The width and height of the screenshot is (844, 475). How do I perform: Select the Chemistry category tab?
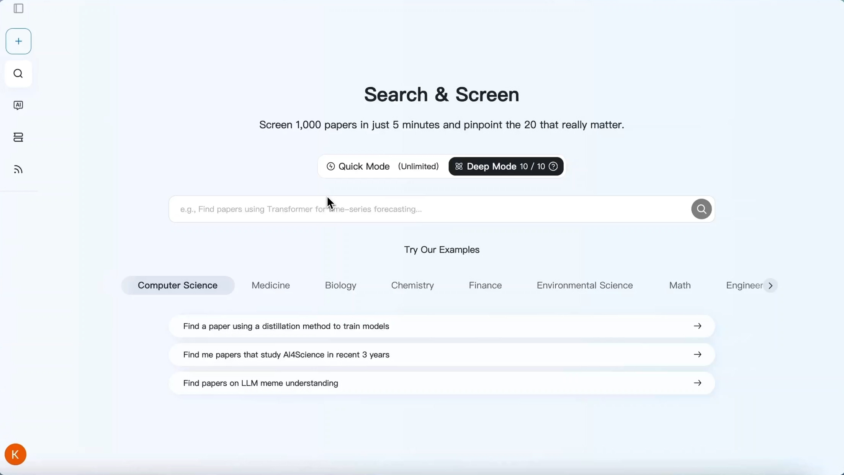[412, 285]
